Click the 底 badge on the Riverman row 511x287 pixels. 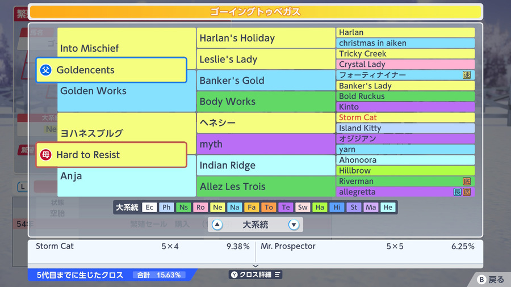point(467,182)
